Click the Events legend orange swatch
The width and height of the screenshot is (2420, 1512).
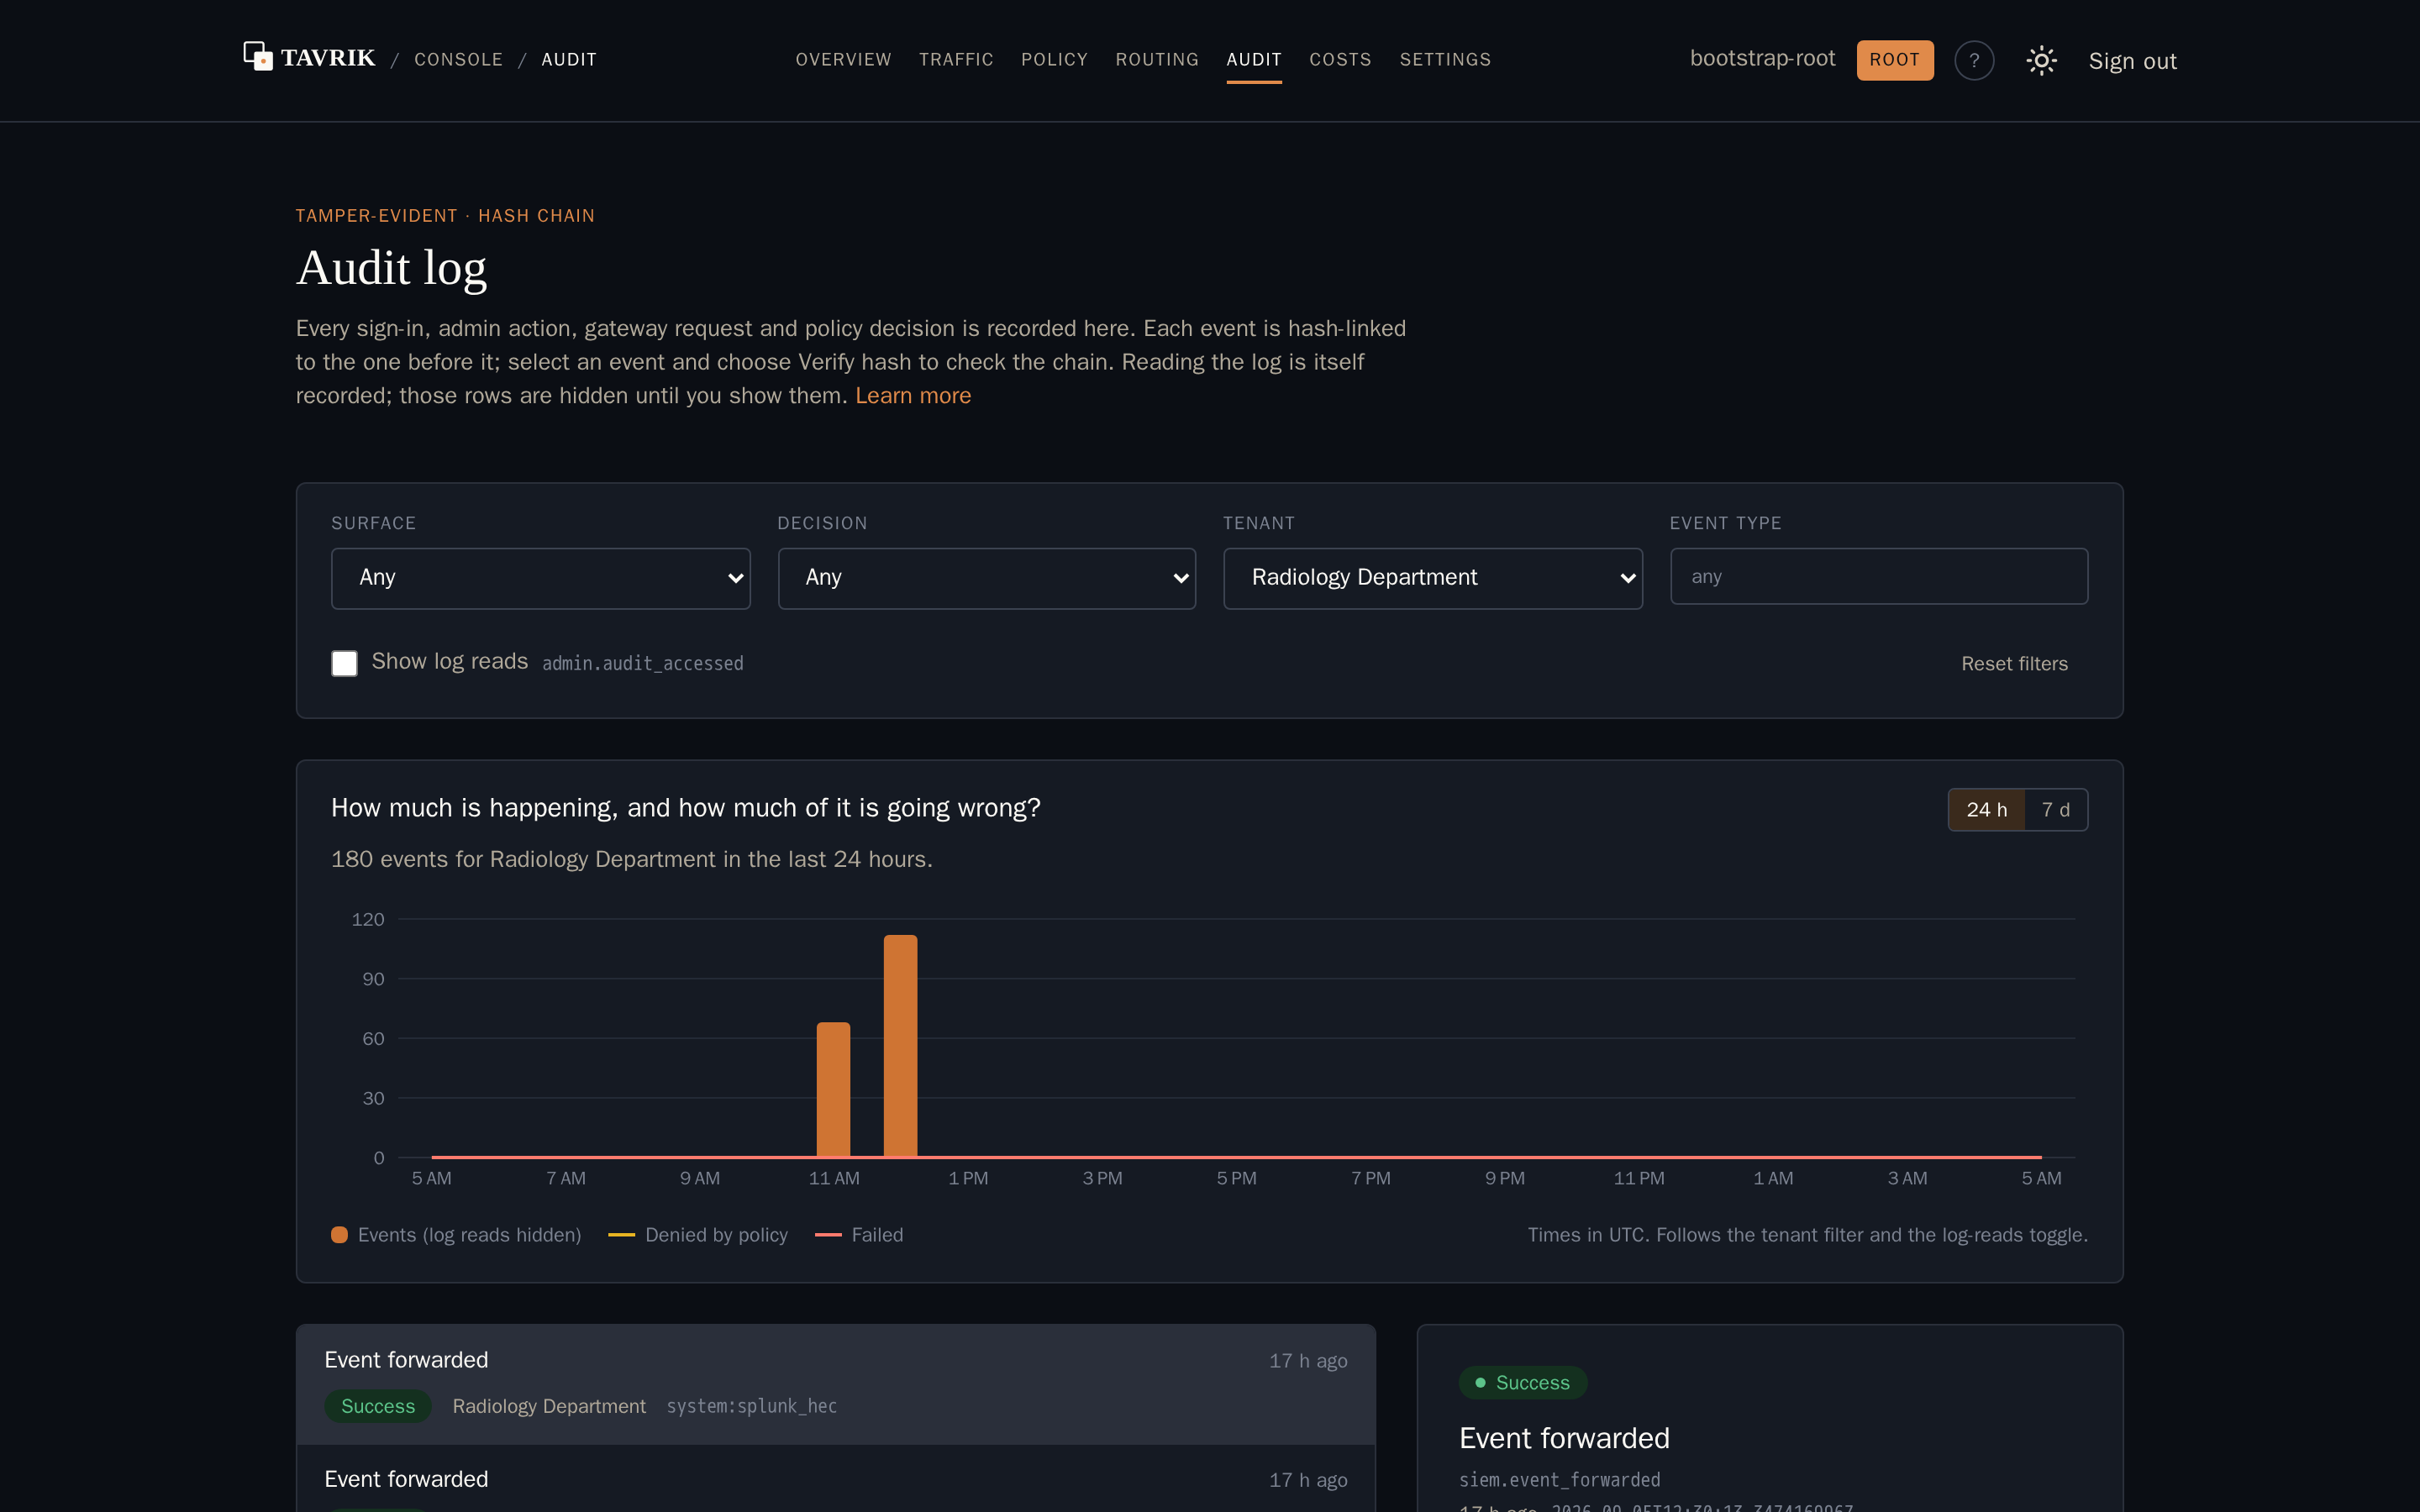coord(339,1235)
